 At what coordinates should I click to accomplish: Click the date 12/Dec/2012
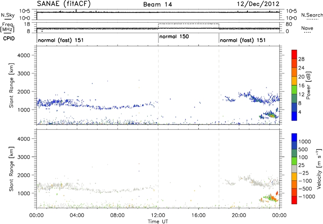click(x=258, y=4)
